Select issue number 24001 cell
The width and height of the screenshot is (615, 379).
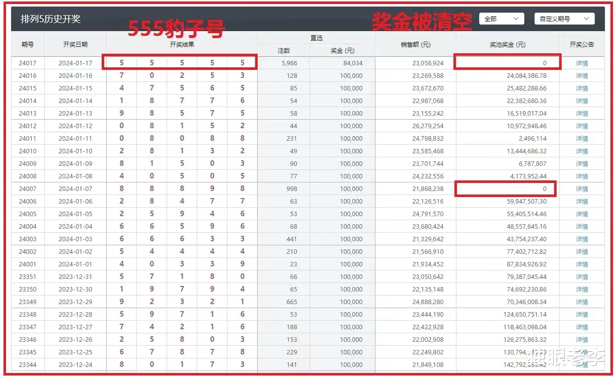coord(28,264)
